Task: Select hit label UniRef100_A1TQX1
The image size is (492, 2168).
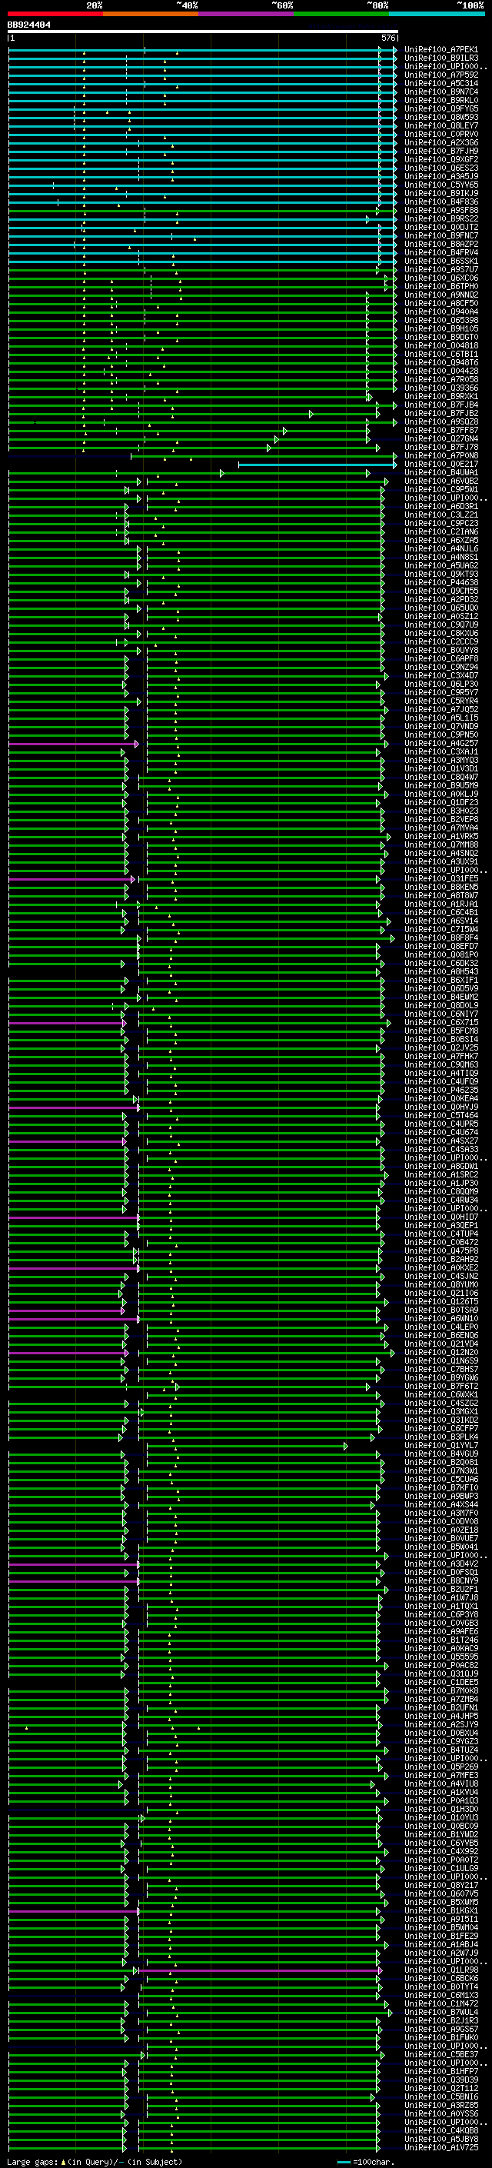Action: tap(440, 1606)
